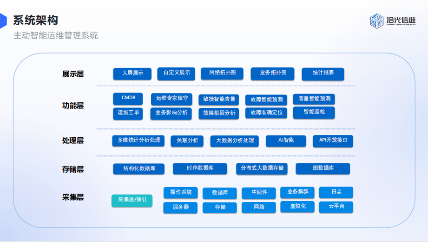The image size is (428, 242).
Task: Click the teal 采集器/探针 box
Action: coord(132,201)
